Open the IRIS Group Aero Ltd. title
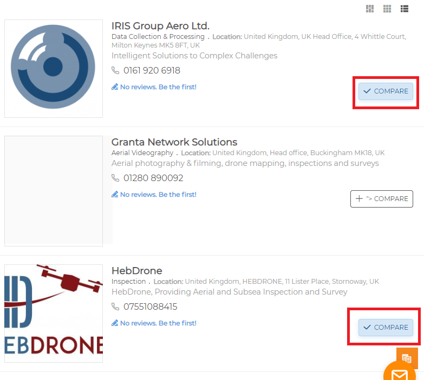The width and height of the screenshot is (424, 380). pos(160,26)
